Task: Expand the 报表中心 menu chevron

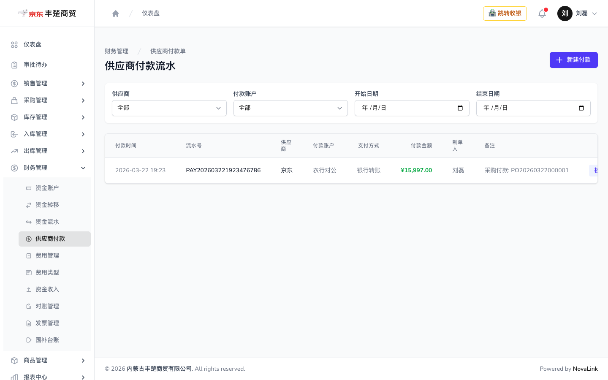Action: pyautogui.click(x=83, y=377)
